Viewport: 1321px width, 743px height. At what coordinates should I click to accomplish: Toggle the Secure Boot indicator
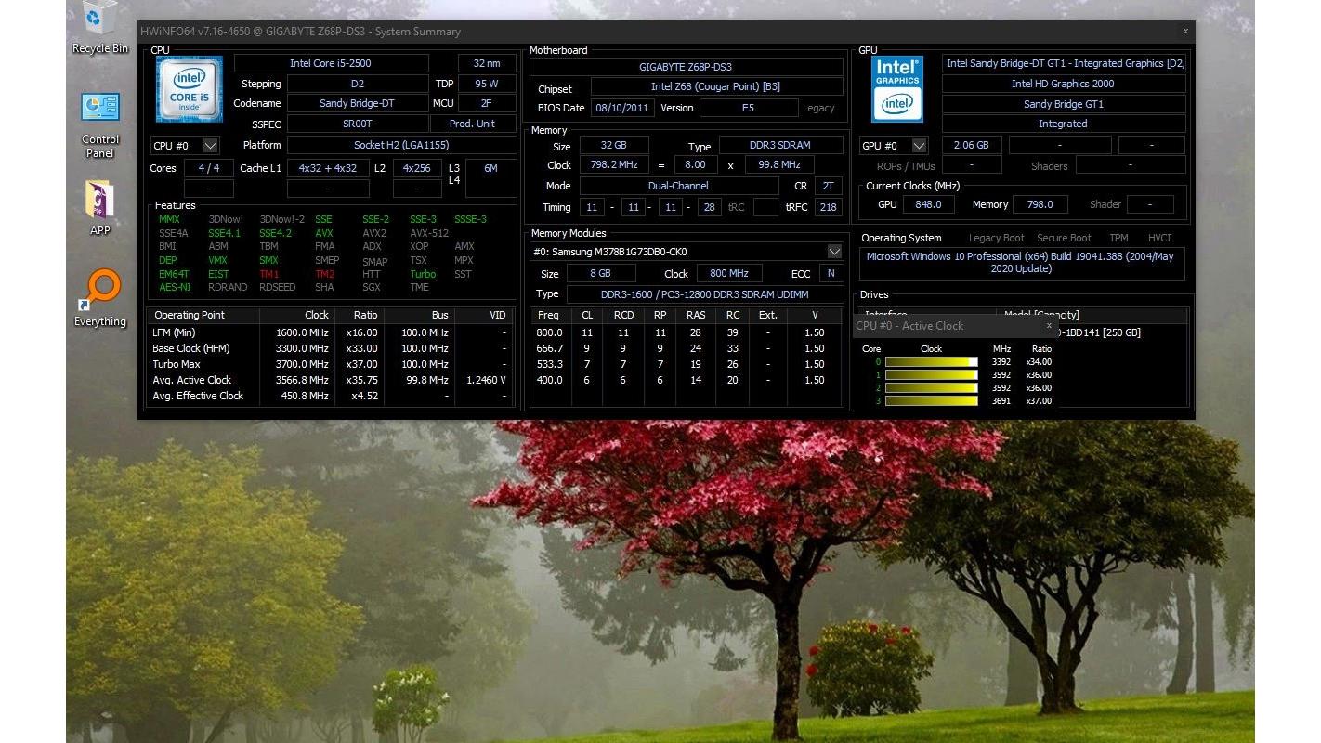point(1064,238)
